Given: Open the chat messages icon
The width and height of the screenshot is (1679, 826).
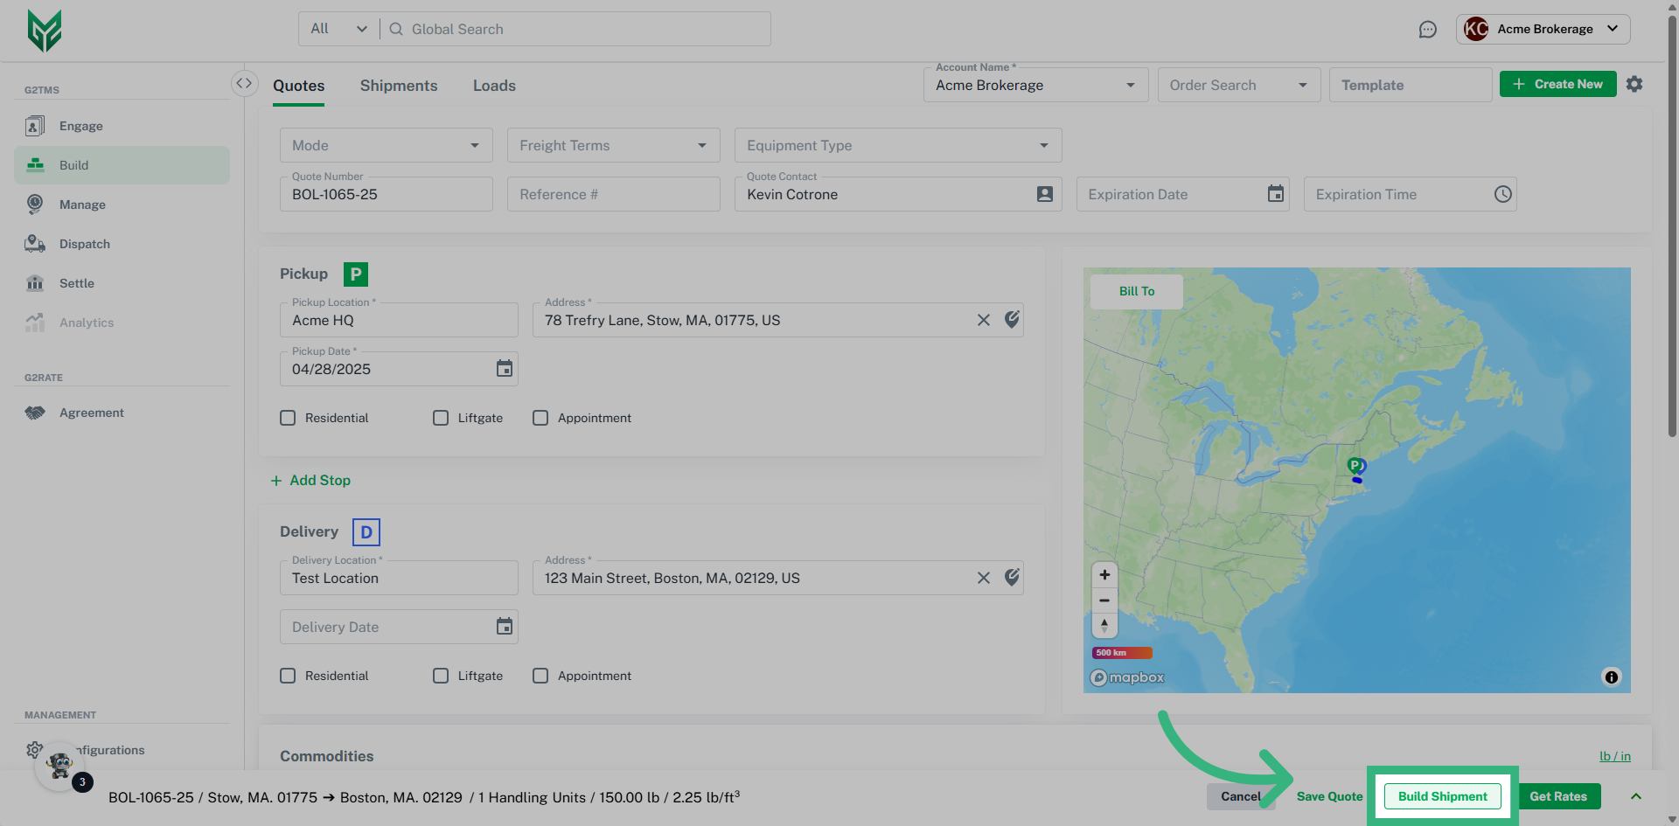Looking at the screenshot, I should tap(1427, 30).
